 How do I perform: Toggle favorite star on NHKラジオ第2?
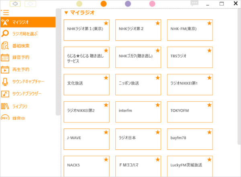(158, 23)
